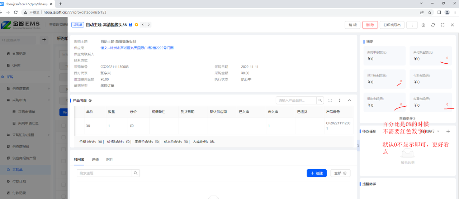Open the 采购汇总/提醒 submenu
Viewport: 459px width, 199px height.
pyautogui.click(x=25, y=135)
